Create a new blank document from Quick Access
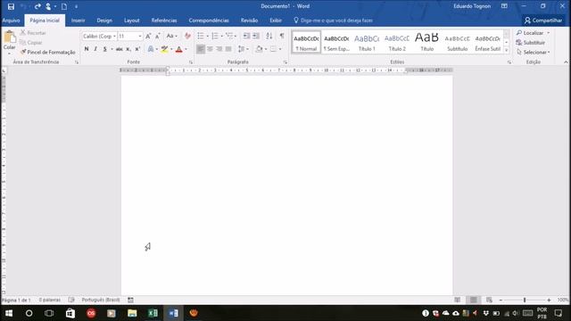The image size is (571, 321). click(64, 6)
